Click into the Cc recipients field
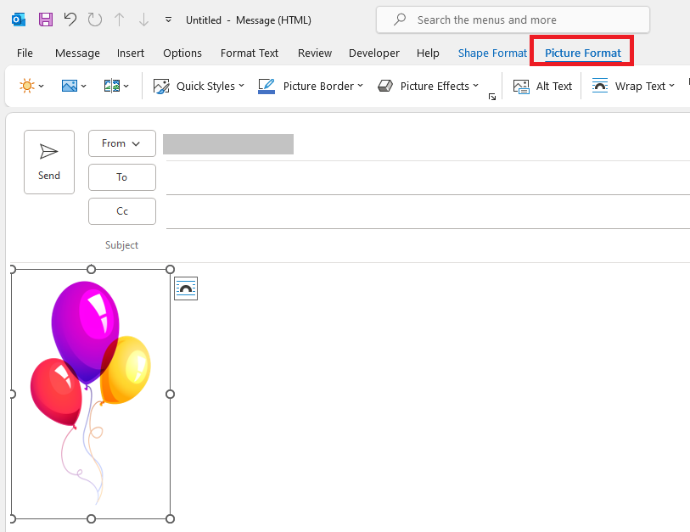690x532 pixels. (428, 212)
